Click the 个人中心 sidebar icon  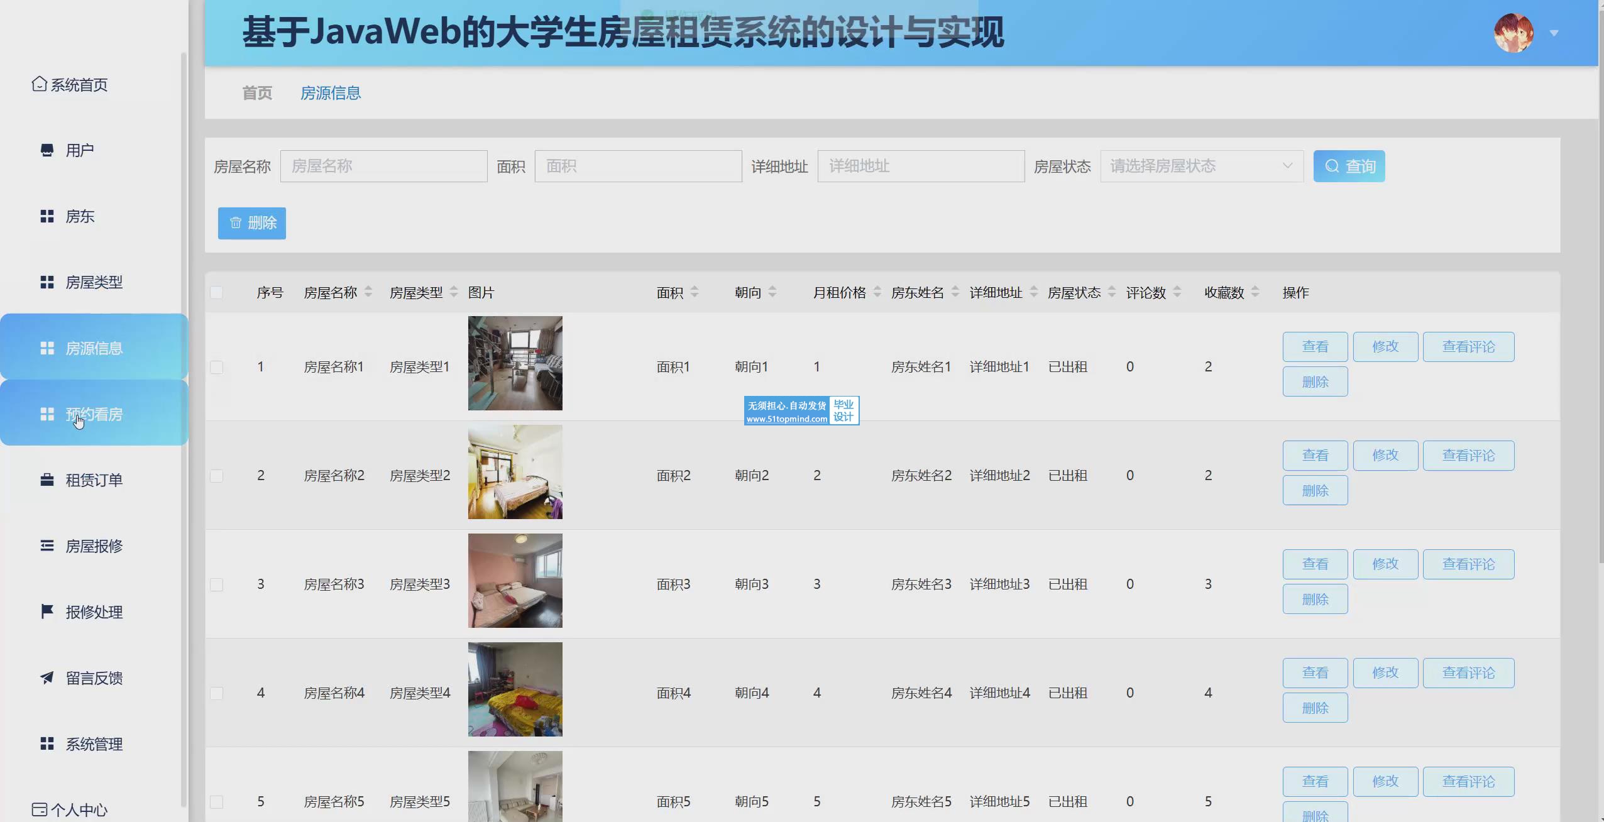pyautogui.click(x=39, y=809)
